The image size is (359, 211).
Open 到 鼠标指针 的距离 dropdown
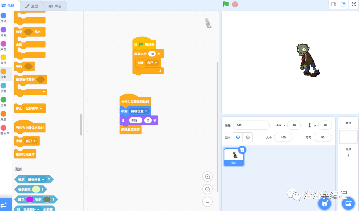tap(31, 209)
